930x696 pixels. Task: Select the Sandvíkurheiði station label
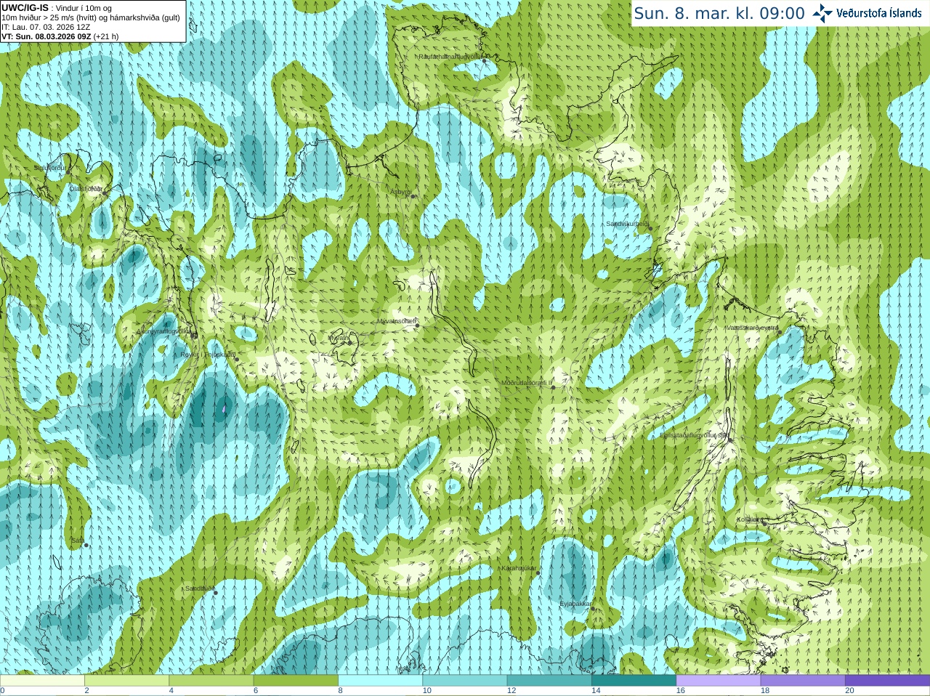pyautogui.click(x=628, y=224)
